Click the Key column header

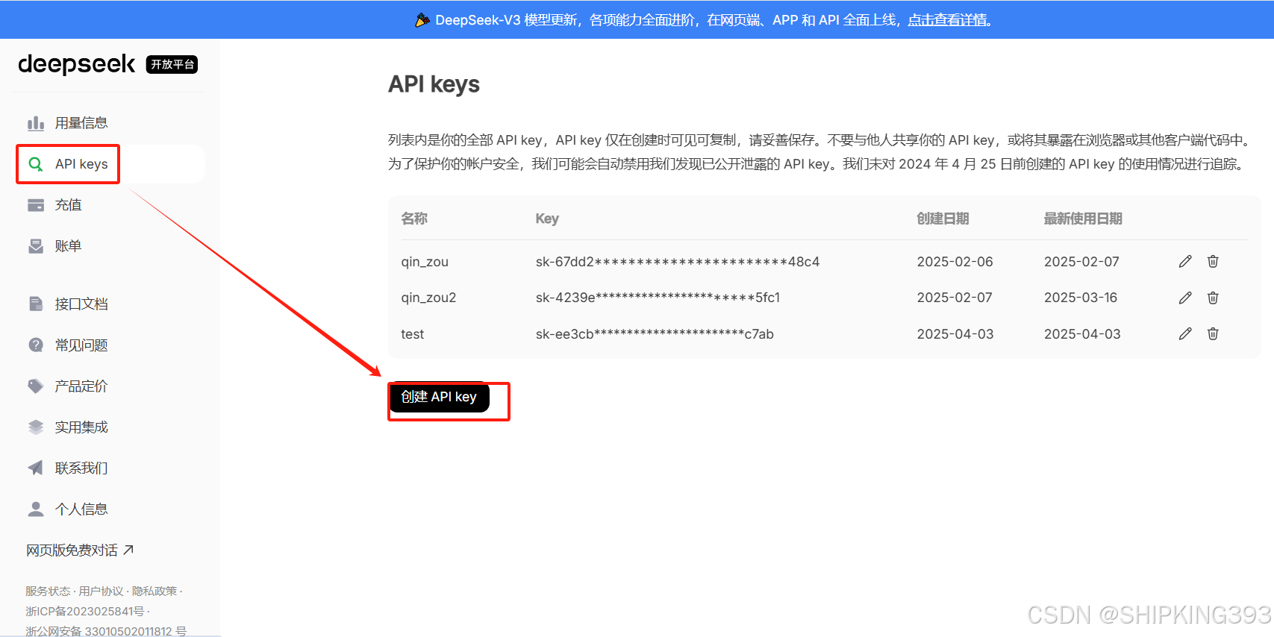click(547, 219)
